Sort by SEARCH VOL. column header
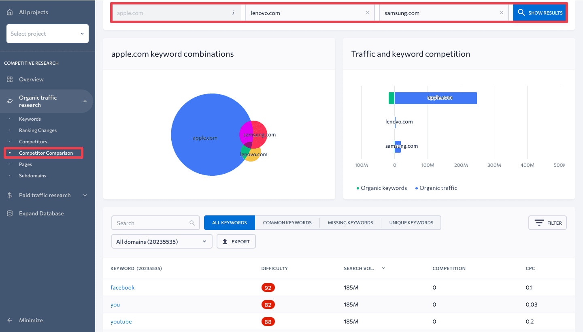Screen dimensions: 583x332 [359, 268]
